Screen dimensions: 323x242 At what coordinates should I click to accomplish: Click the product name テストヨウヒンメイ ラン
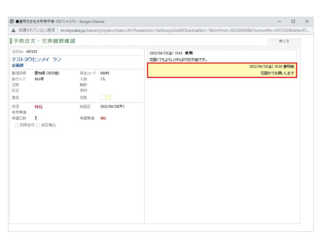coord(36,59)
